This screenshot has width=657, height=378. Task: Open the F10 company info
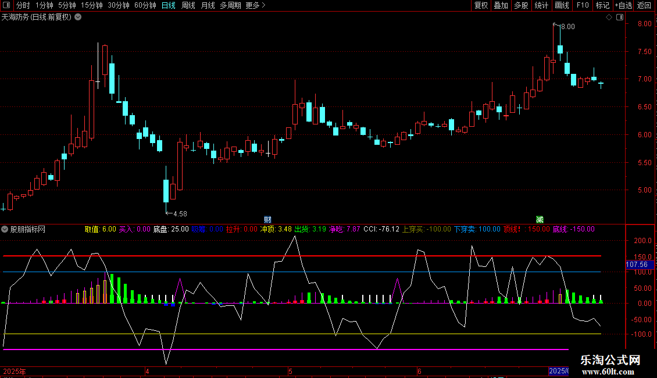coord(583,5)
